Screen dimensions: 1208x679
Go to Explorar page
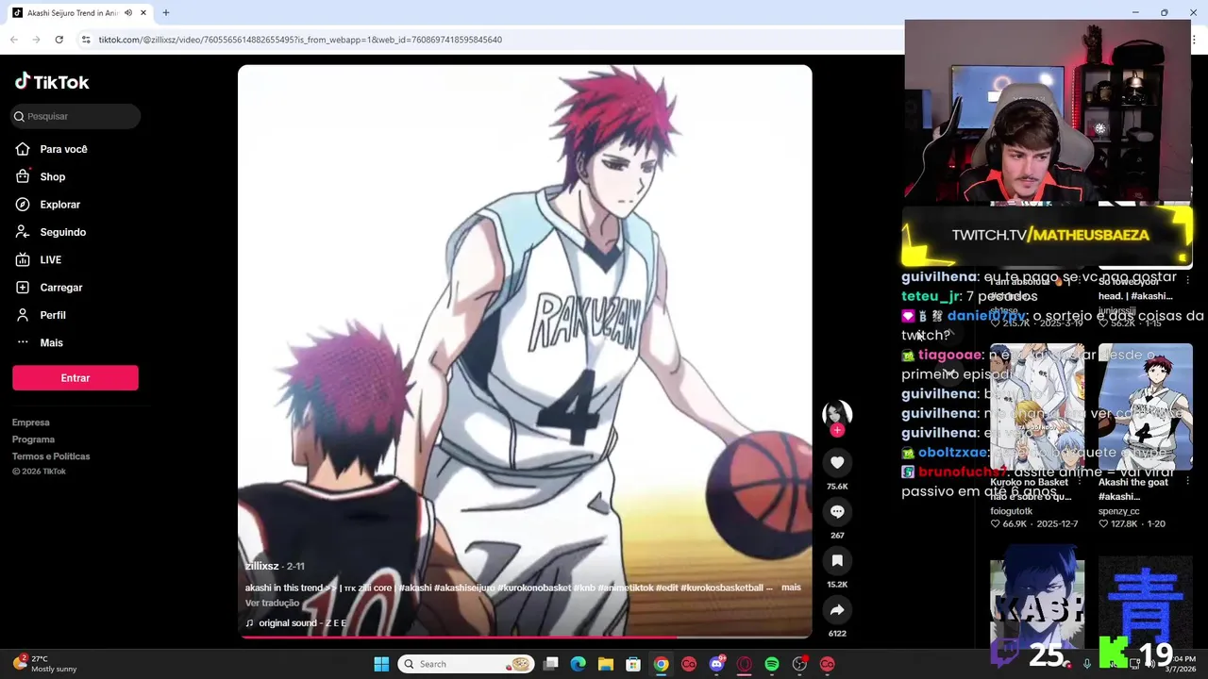click(x=48, y=205)
